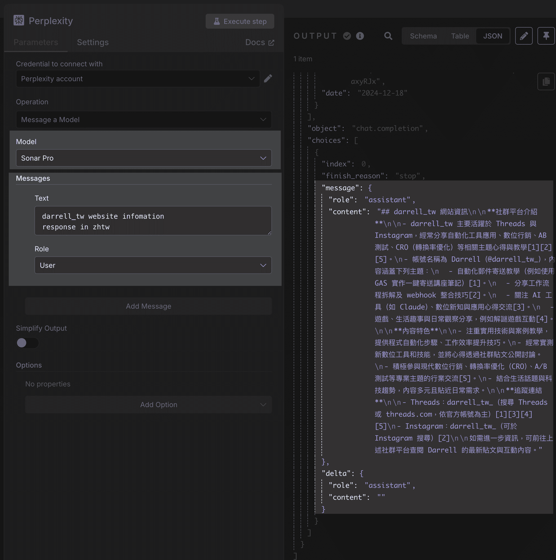Click the output success checkmark icon

(347, 36)
